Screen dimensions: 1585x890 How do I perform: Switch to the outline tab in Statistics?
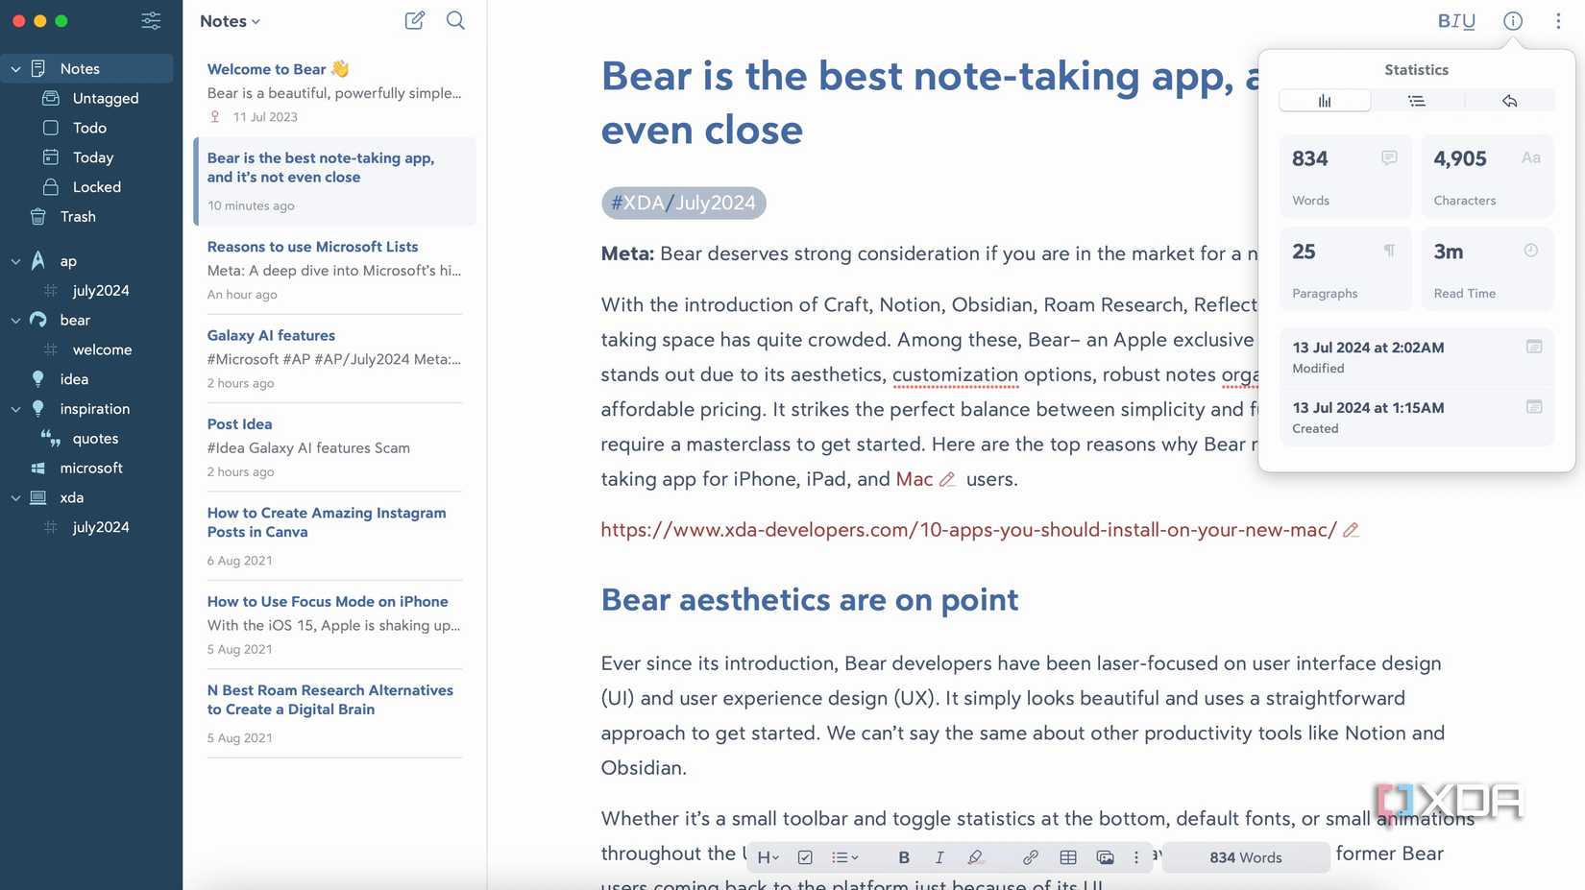[1417, 100]
